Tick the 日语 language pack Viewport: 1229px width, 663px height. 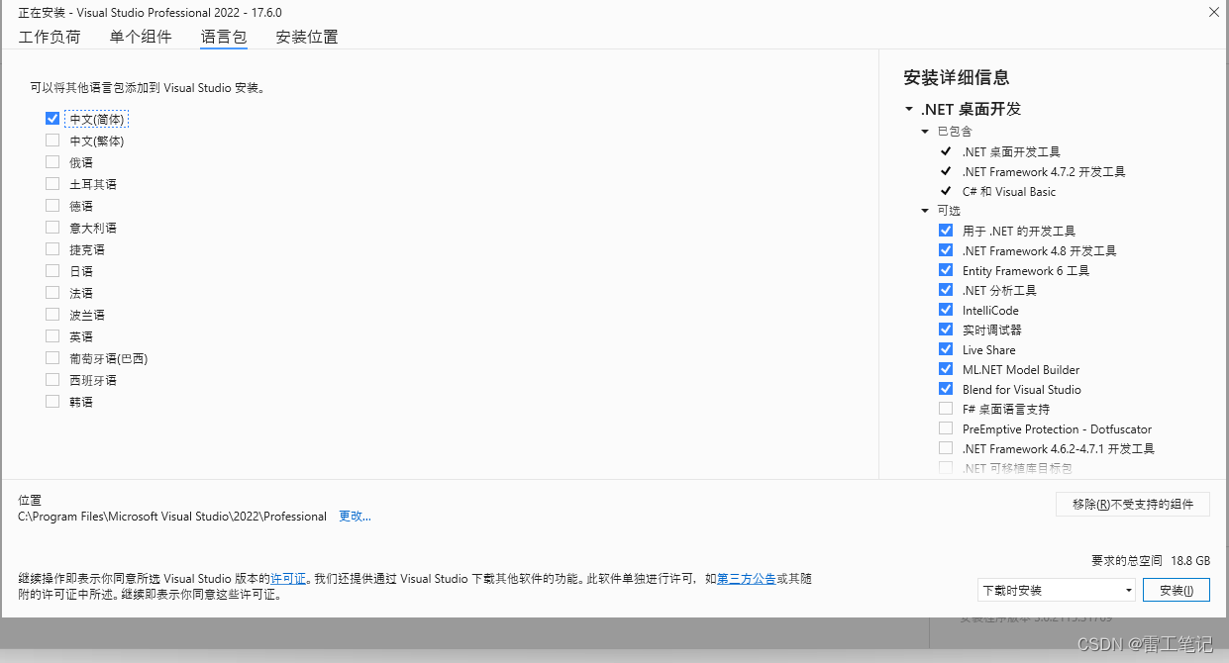click(52, 271)
